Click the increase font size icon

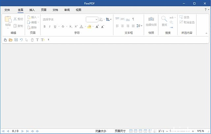97,27
